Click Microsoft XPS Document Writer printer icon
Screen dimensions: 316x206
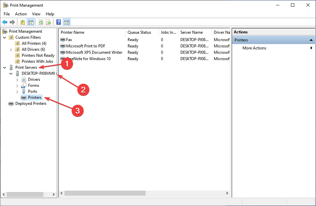[x=63, y=52]
